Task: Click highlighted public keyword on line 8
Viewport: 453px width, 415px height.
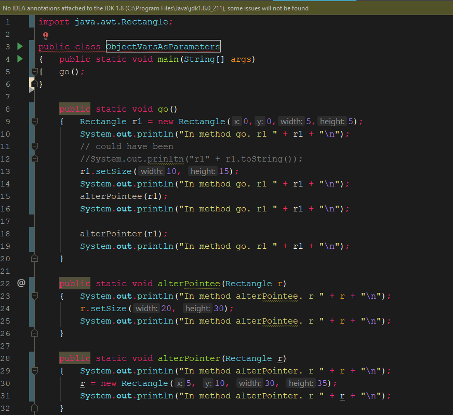Action: (x=74, y=109)
